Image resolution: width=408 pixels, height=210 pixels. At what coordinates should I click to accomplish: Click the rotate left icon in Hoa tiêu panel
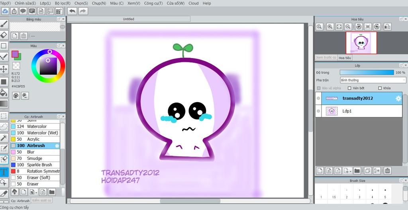[x=359, y=27]
